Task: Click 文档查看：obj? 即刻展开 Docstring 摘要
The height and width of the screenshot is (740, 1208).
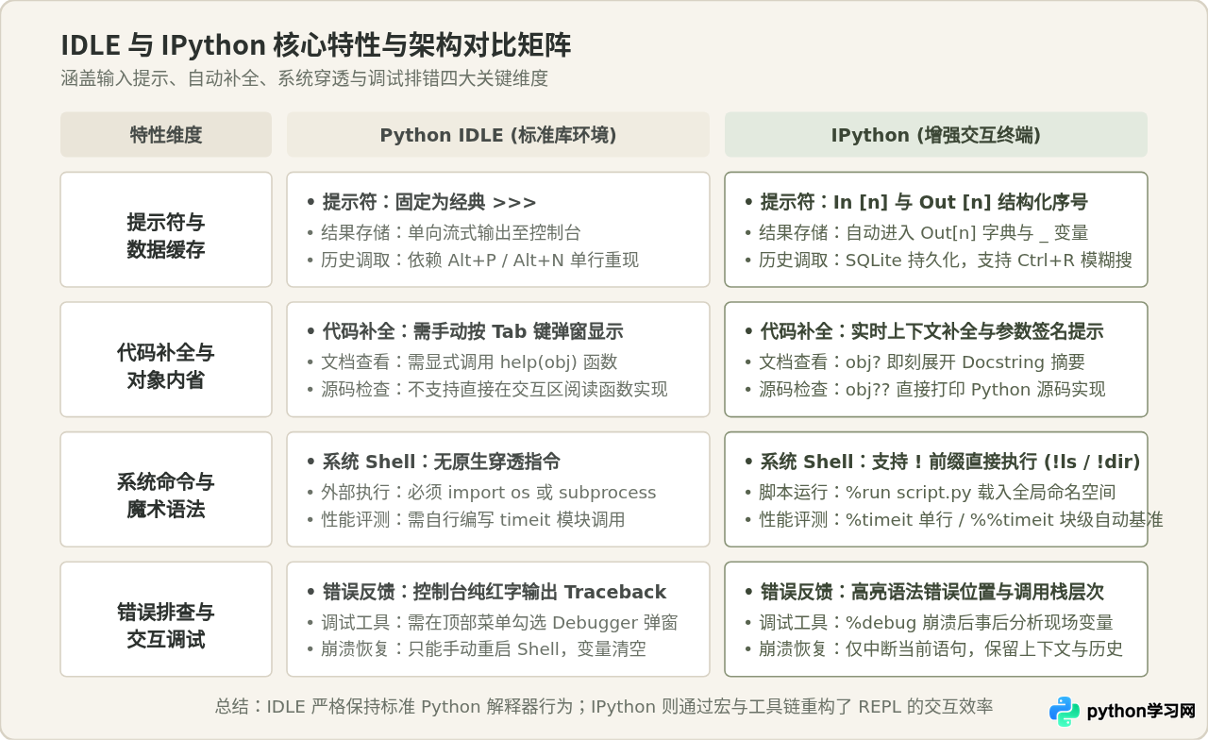Action: (914, 362)
